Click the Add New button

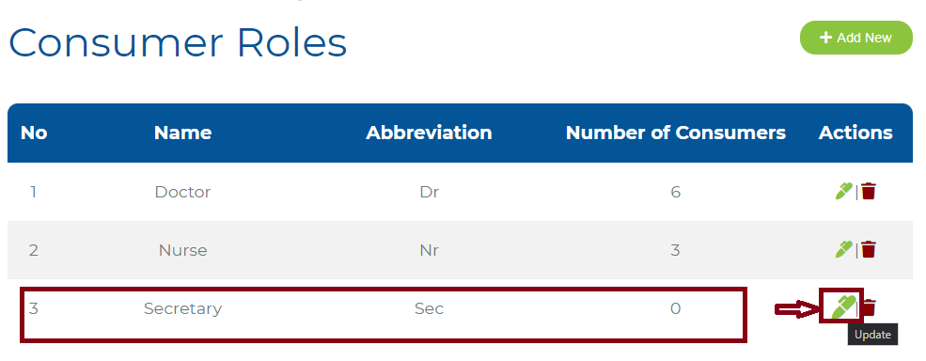pos(855,38)
